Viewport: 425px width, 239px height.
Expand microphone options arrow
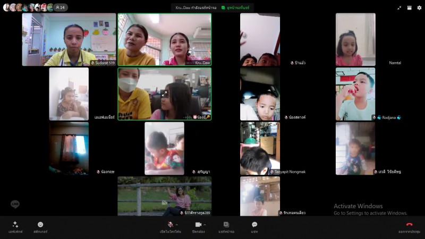click(x=176, y=224)
